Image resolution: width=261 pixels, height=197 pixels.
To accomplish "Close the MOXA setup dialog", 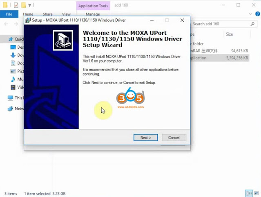I will [182, 20].
